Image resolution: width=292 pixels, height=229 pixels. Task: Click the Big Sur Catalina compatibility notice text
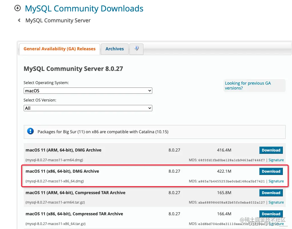point(103,132)
